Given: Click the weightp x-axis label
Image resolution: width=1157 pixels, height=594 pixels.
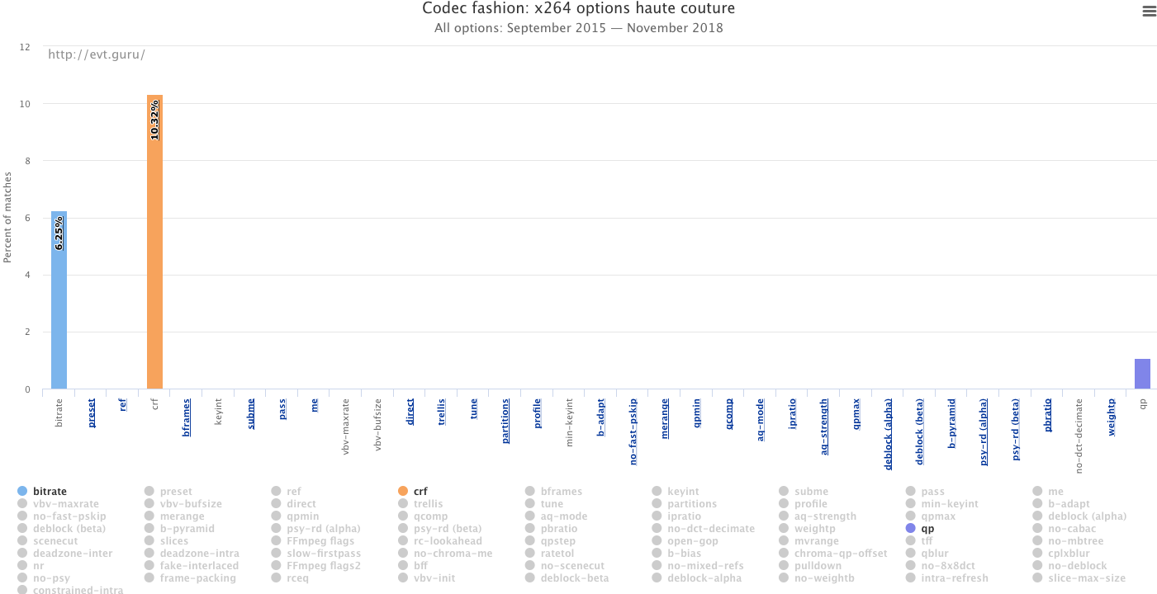Looking at the screenshot, I should click(x=1111, y=417).
